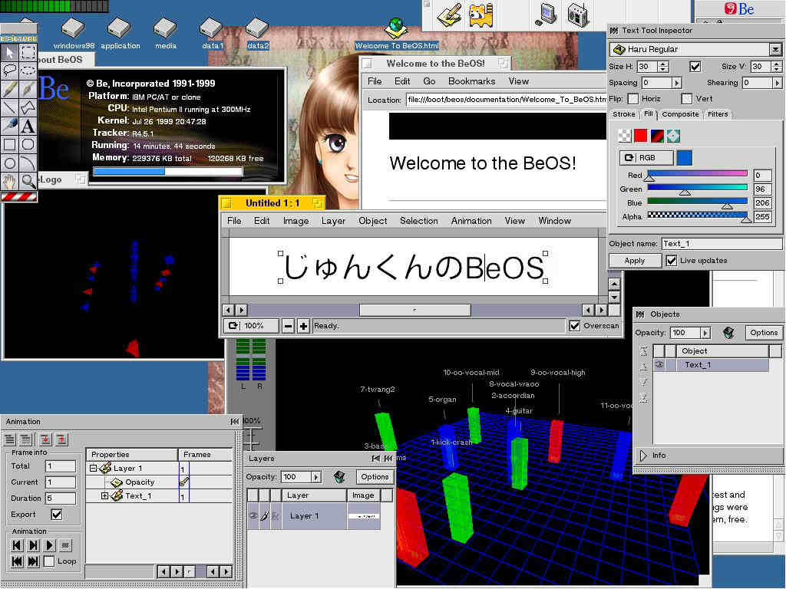Open Objects panel Opacity arrow popup
786x589 pixels.
(706, 333)
